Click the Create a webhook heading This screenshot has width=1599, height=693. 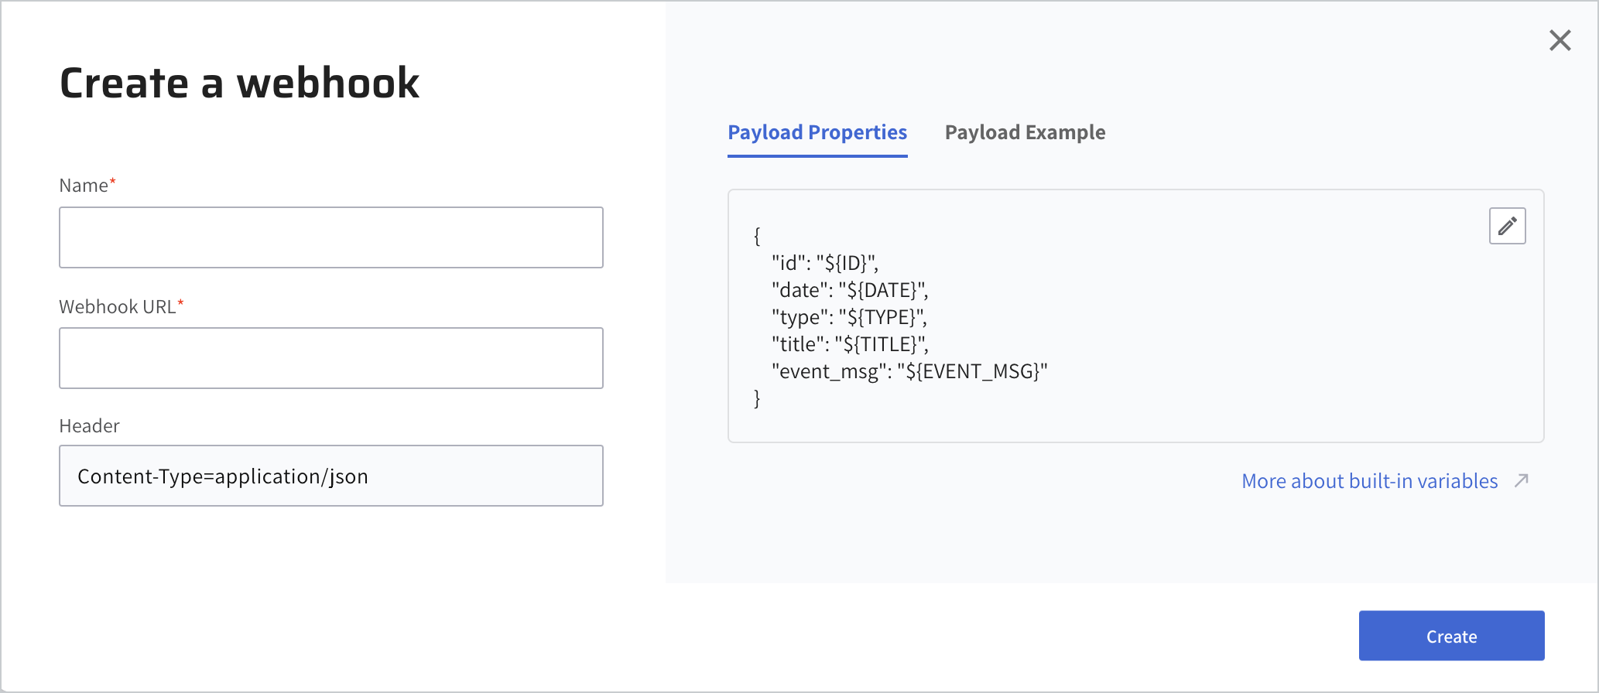point(239,83)
